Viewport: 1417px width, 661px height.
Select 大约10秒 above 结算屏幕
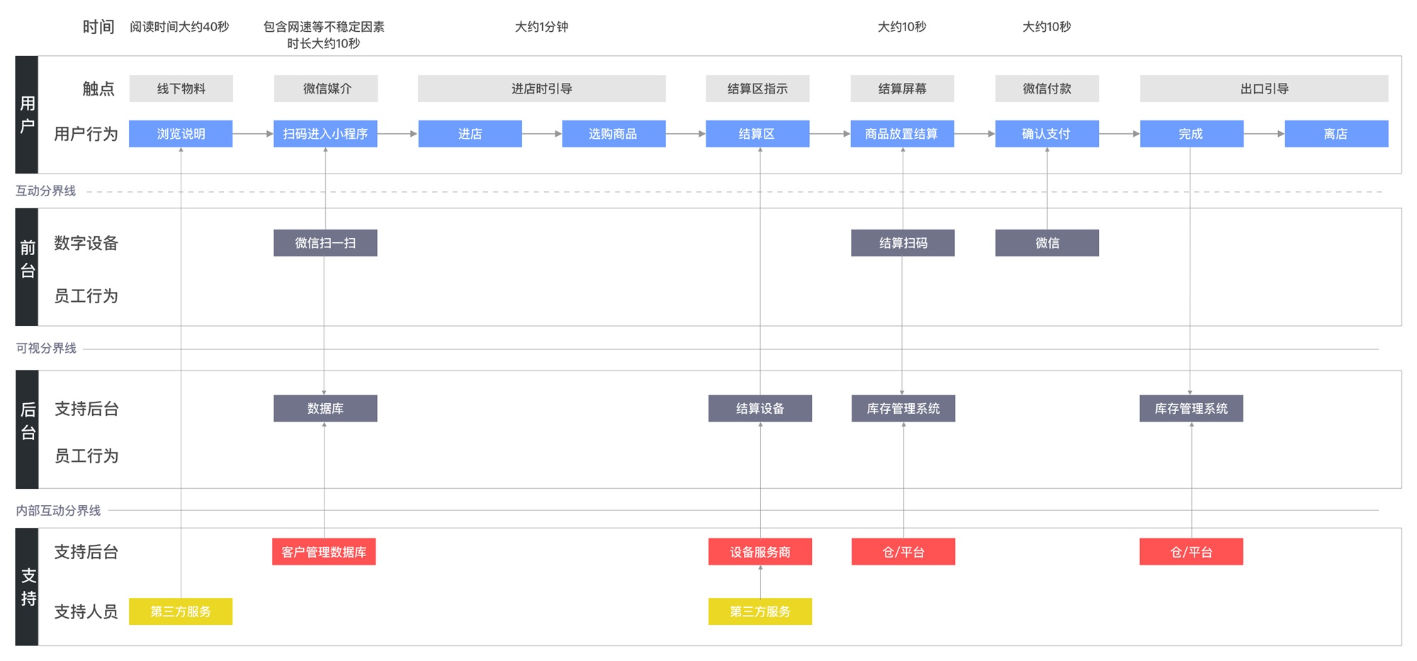click(x=902, y=27)
